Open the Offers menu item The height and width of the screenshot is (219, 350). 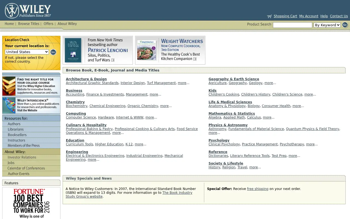tap(48, 24)
